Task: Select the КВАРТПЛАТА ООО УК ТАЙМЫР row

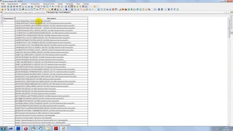Action: (x=51, y=38)
